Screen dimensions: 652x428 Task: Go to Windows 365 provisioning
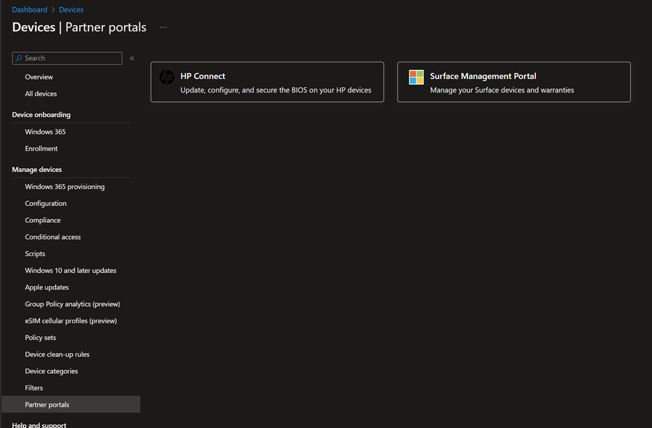coord(64,187)
